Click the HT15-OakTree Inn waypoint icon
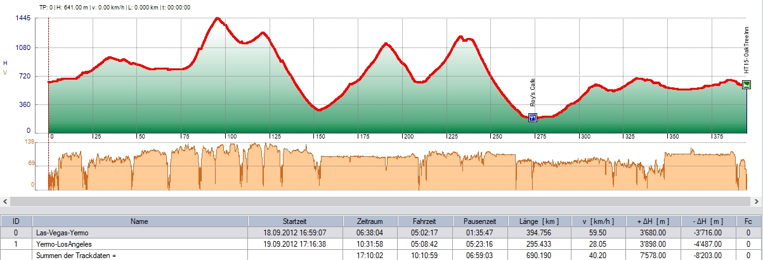The height and width of the screenshot is (260, 763). [747, 84]
